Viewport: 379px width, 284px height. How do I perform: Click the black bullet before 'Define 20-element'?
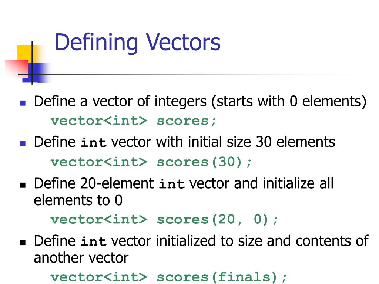point(23,185)
